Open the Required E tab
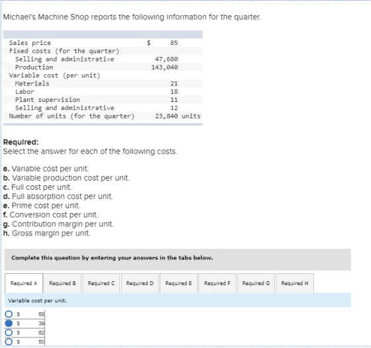The height and width of the screenshot is (348, 371). point(179,283)
